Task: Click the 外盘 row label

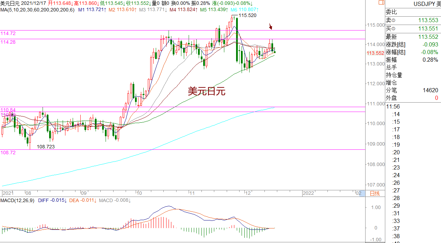Action: pos(391,98)
